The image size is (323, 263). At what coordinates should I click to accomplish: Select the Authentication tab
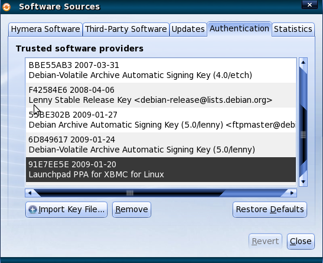coord(239,28)
